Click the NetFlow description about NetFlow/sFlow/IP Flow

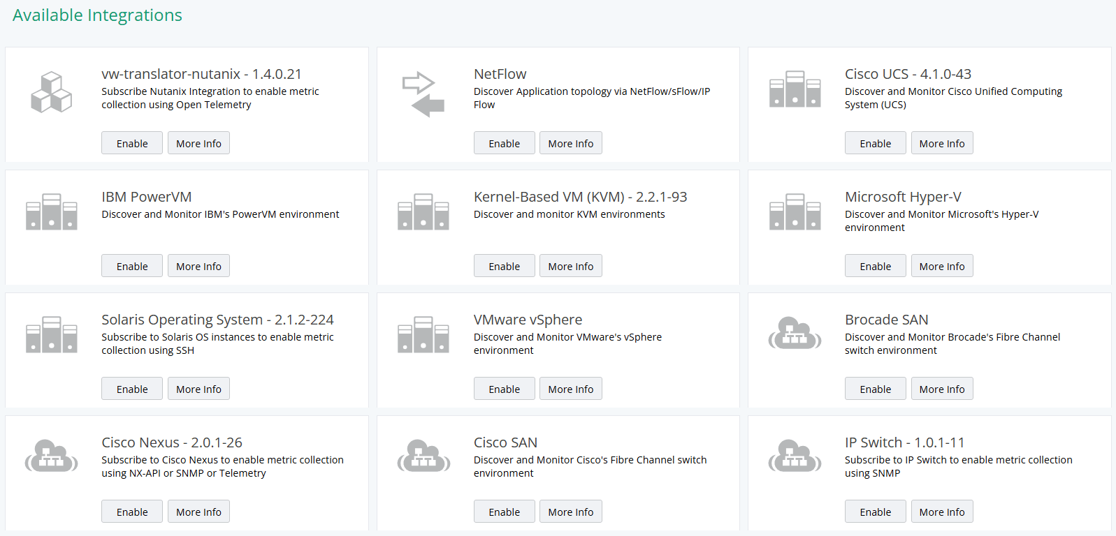point(592,98)
